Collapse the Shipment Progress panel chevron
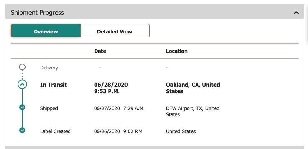The image size is (308, 149). tap(296, 13)
